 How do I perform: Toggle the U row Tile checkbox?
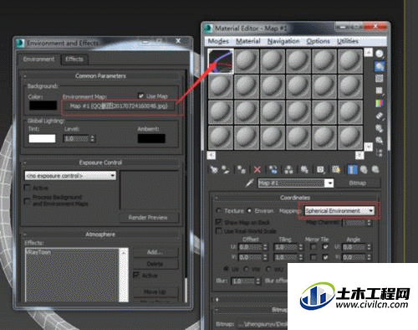click(325, 247)
